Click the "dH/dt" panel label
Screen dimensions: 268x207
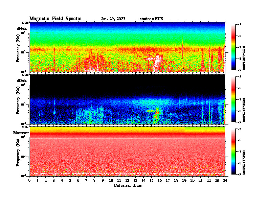click(x=22, y=28)
